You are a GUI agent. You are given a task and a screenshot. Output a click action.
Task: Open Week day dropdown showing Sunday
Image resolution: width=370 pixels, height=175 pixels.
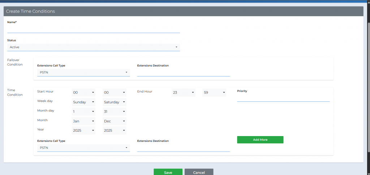pyautogui.click(x=83, y=102)
